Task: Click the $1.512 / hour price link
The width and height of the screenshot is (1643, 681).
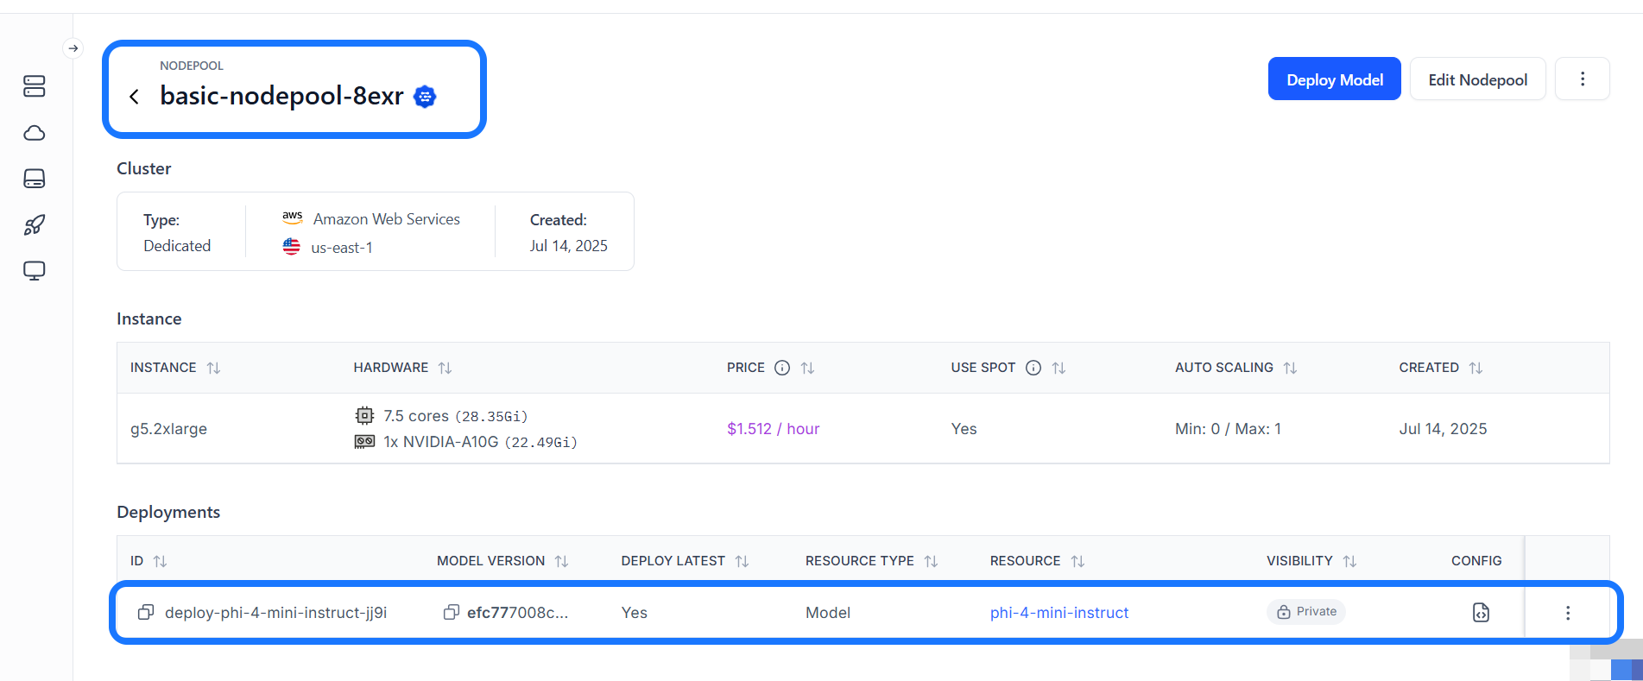Action: 773,429
